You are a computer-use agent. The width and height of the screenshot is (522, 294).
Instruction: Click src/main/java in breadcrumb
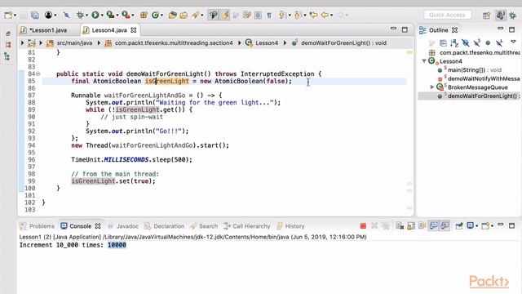click(74, 42)
